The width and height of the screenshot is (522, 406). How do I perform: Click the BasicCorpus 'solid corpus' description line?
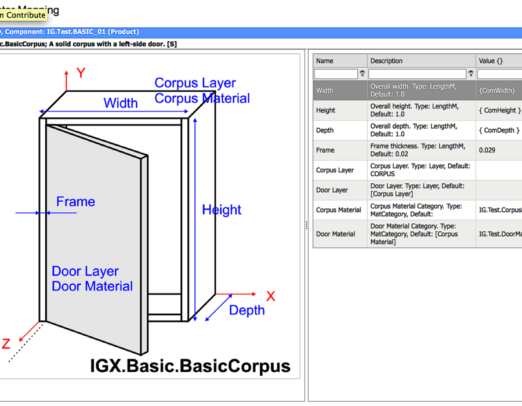tap(88, 44)
